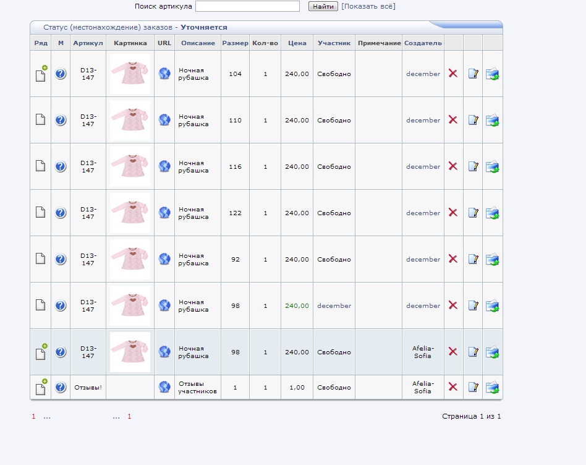Image resolution: width=586 pixels, height=465 pixels.
Task: Click december creator link in size 110 row
Action: 423,120
